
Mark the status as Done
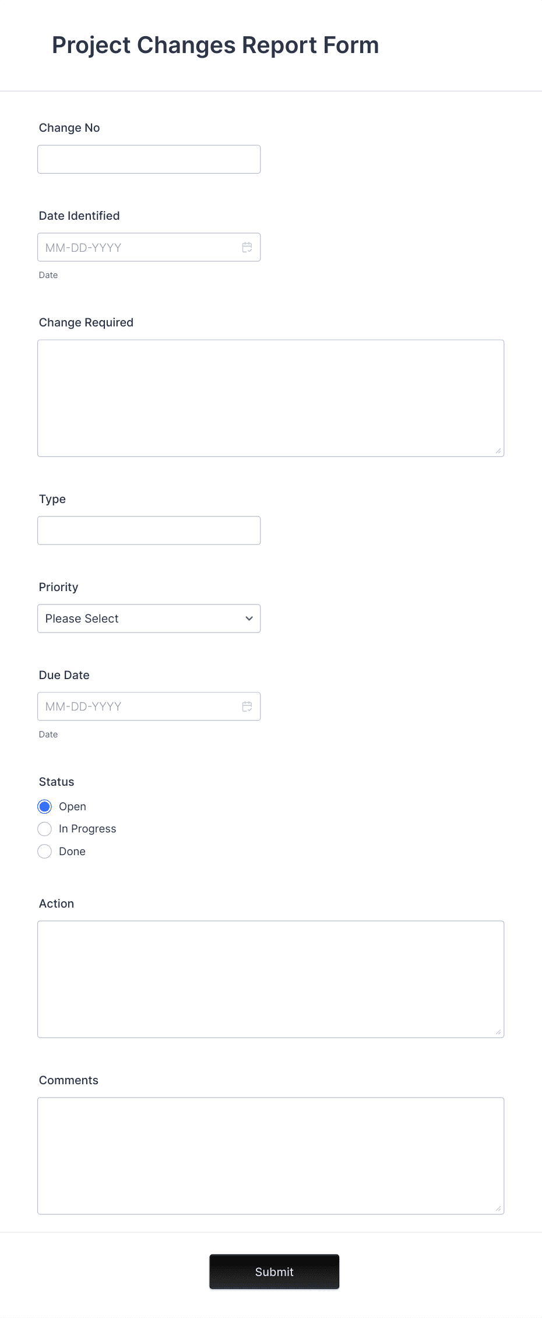click(x=44, y=851)
